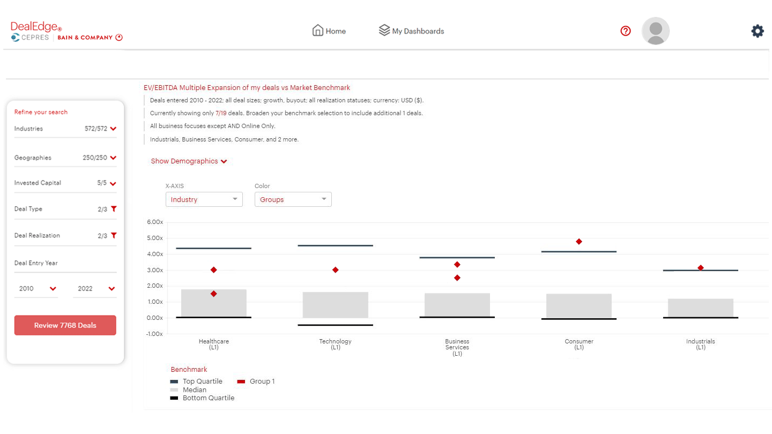Click the Consumer diamond data point

pos(579,242)
